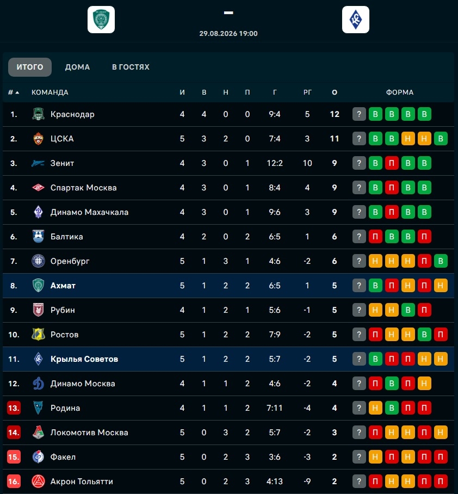
Task: Click the Спартак Москва crest icon
Action: coord(38,188)
